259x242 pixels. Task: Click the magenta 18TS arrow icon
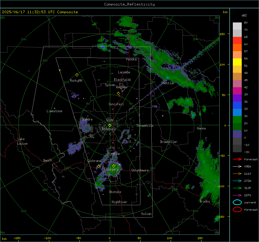point(237,195)
